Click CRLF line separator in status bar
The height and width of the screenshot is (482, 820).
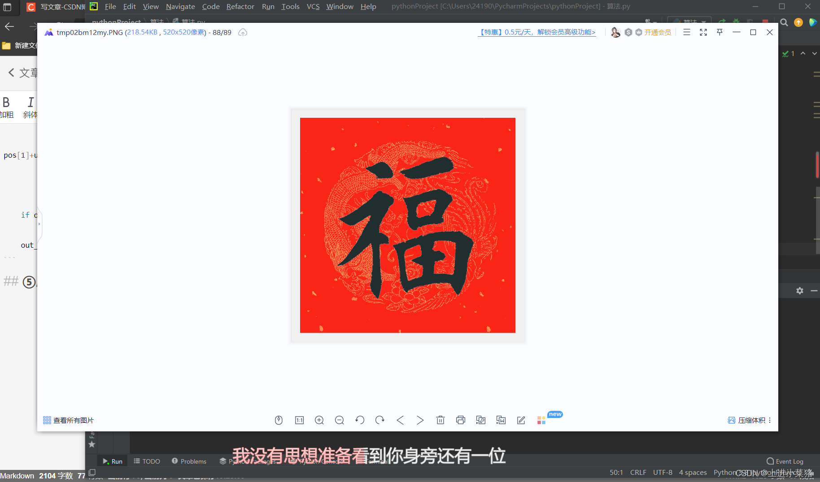point(638,472)
